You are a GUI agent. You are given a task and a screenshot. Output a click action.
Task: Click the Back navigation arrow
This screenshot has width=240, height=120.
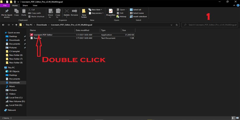pos(3,25)
